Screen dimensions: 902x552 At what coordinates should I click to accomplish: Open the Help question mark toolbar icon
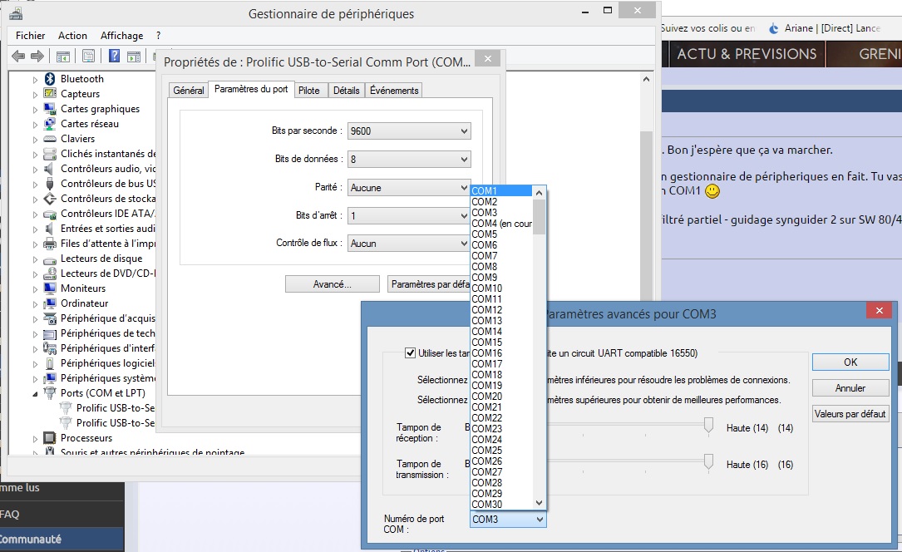[114, 56]
